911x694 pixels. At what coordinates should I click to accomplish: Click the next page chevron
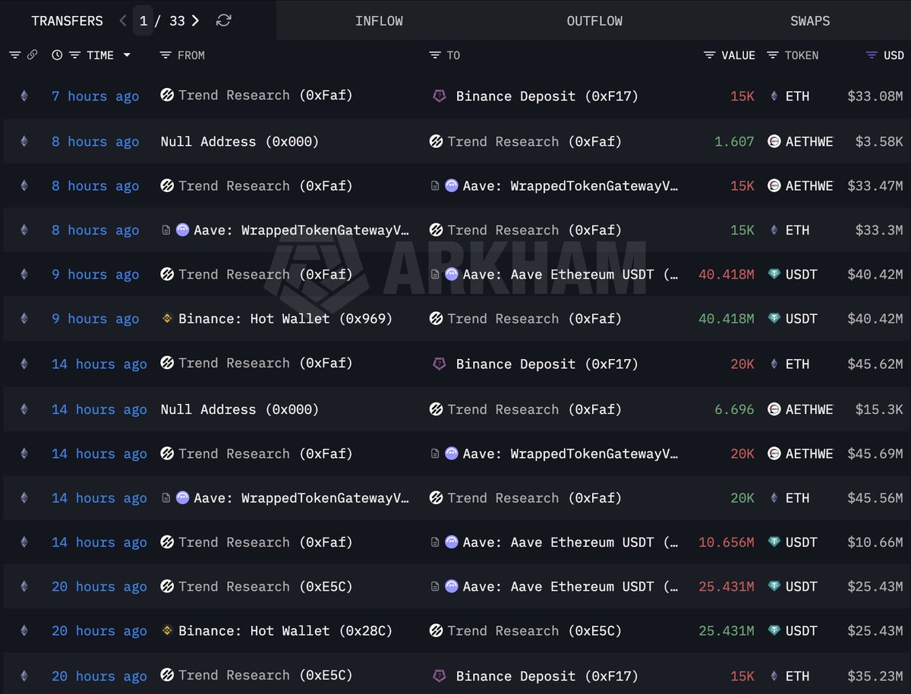click(195, 21)
